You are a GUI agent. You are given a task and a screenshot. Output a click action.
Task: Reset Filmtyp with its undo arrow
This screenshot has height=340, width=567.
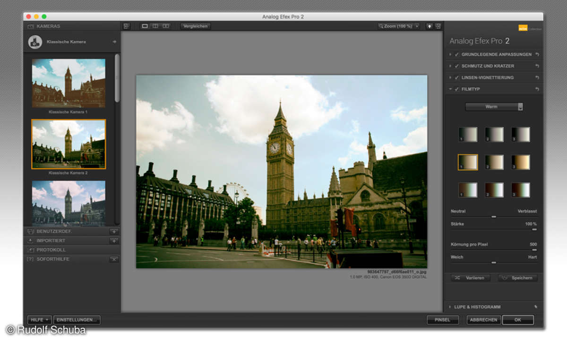537,89
